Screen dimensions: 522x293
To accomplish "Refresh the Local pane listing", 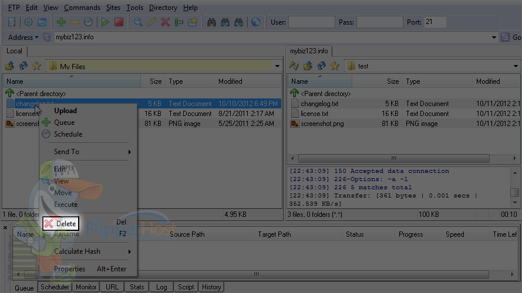I will pos(23,66).
